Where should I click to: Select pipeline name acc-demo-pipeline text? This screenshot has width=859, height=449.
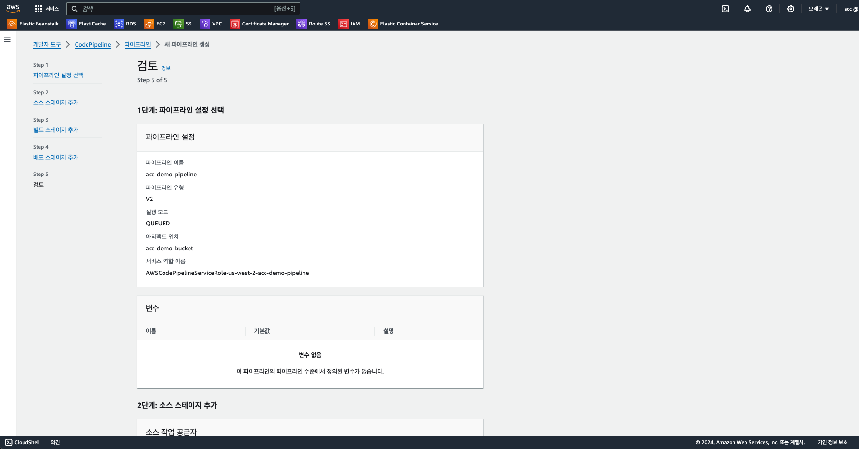pyautogui.click(x=171, y=175)
